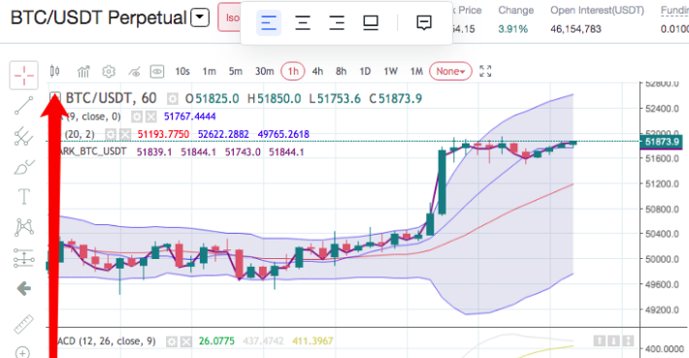This screenshot has height=358, width=689.
Task: Change the candlestick chart style
Action: [x=55, y=71]
